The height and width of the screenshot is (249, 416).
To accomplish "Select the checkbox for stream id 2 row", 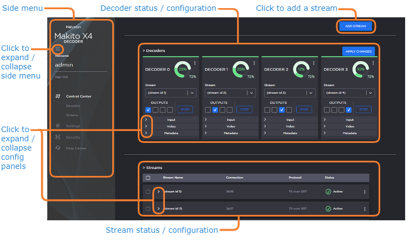I will tap(148, 208).
